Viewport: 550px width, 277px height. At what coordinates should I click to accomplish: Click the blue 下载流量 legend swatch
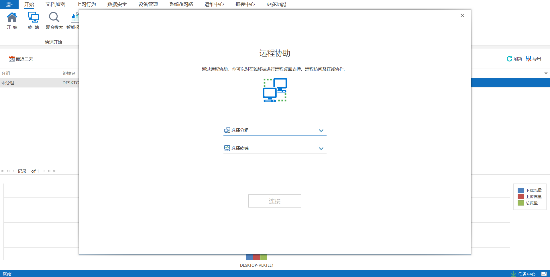(521, 190)
